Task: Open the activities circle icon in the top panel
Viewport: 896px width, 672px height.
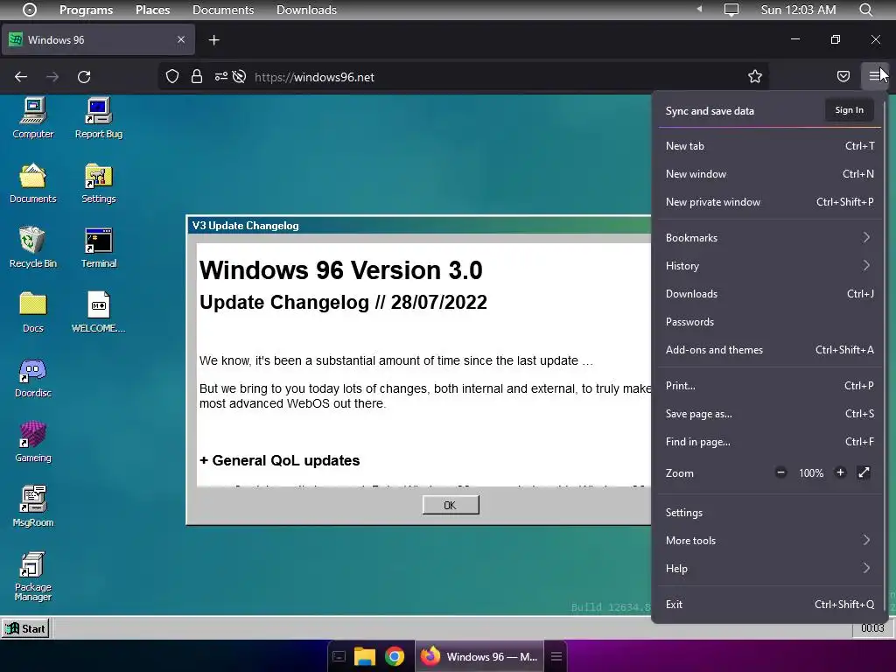Action: pyautogui.click(x=30, y=10)
